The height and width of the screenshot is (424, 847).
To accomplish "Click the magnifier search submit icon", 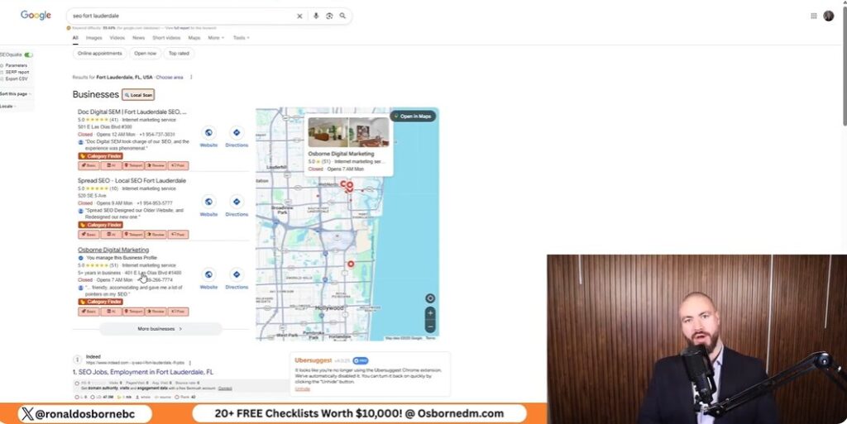I will click(342, 17).
